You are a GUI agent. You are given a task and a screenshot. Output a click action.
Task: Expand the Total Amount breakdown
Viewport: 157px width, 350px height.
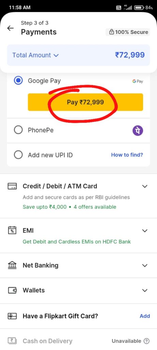35,55
